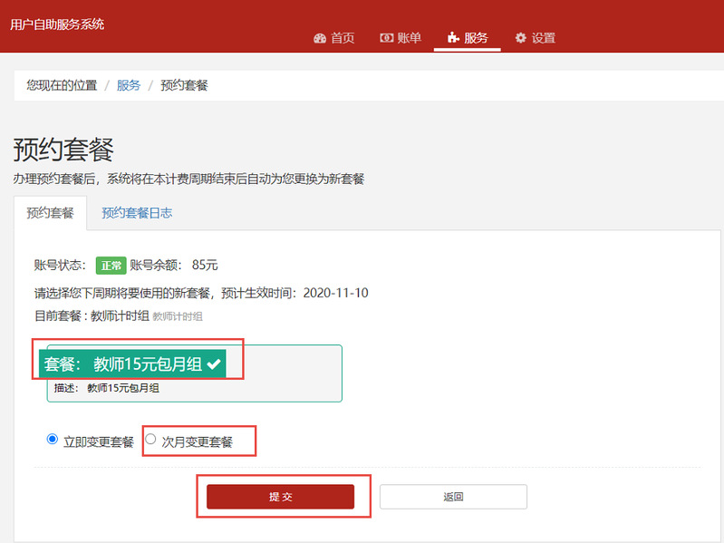Select the 服务 text in top navigation

[x=477, y=38]
